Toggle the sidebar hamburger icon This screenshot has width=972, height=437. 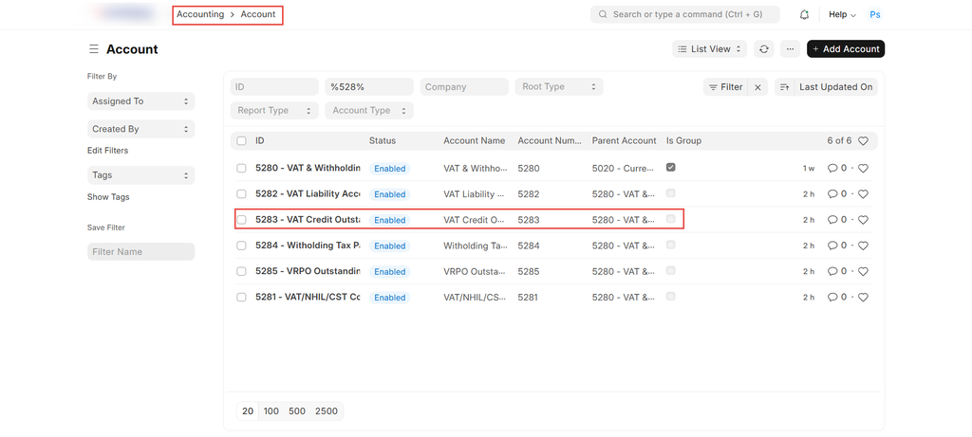(x=94, y=49)
